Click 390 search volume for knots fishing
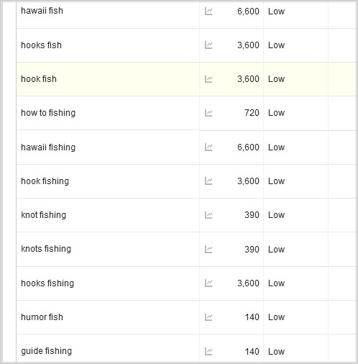 click(x=252, y=250)
